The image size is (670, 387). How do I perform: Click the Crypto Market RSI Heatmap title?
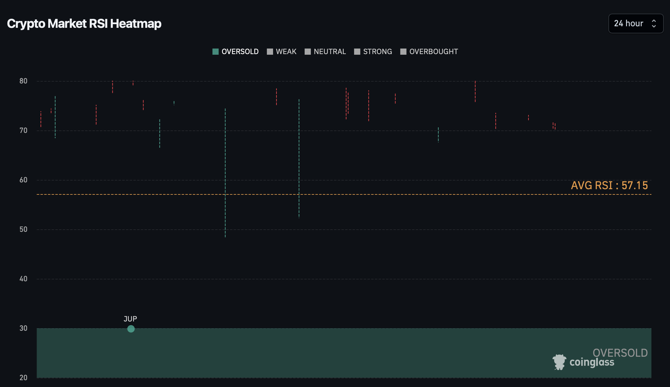point(84,24)
